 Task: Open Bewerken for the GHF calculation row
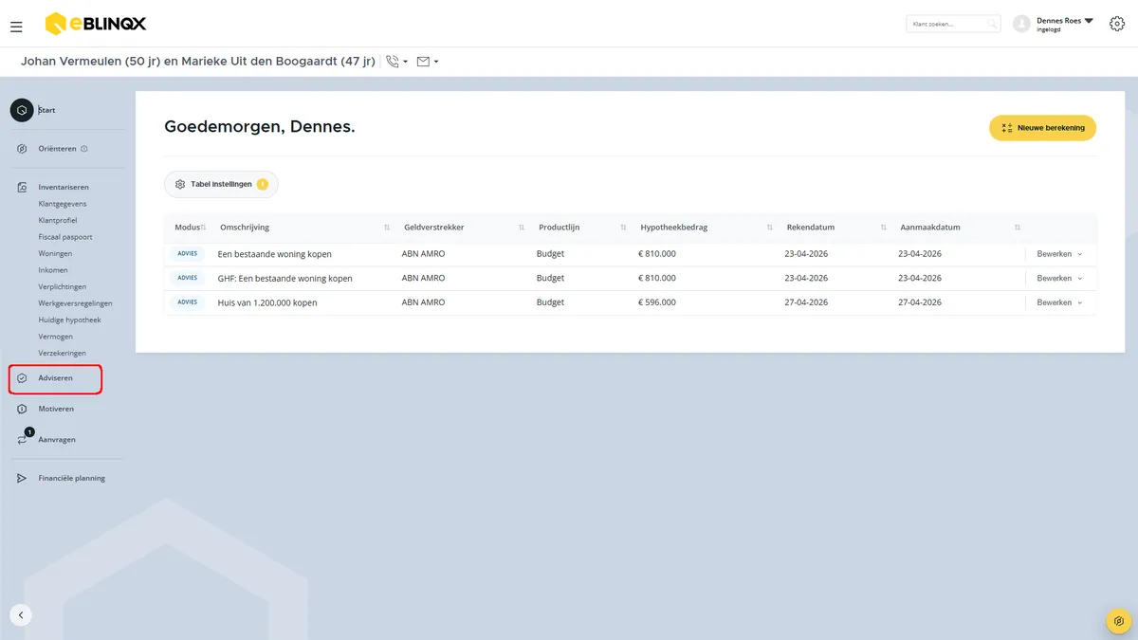point(1059,279)
